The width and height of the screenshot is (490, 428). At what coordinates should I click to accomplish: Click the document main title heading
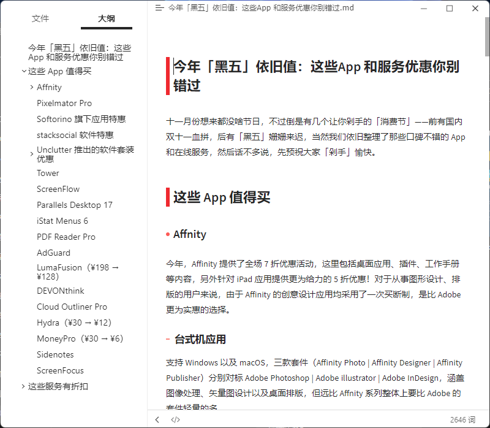point(316,76)
